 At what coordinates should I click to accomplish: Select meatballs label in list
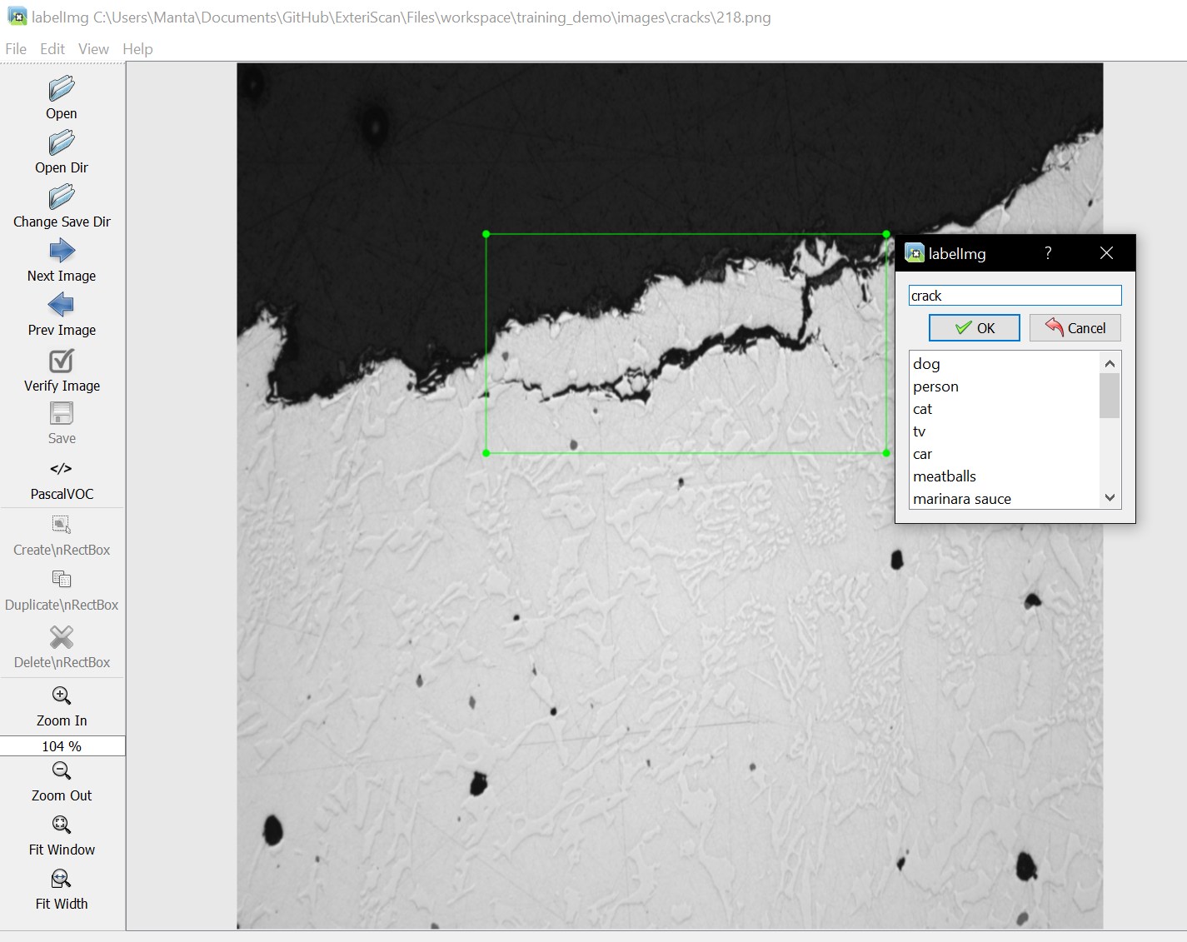pos(1005,476)
